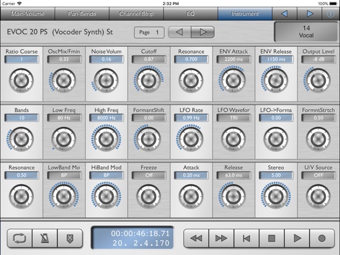Click the ENV Attack 2200 ms value

pos(233,59)
